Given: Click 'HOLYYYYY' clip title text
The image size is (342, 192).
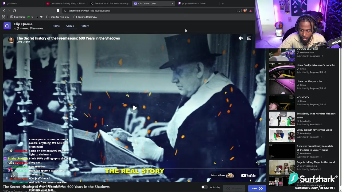Looking at the screenshot, I should click(x=303, y=98).
